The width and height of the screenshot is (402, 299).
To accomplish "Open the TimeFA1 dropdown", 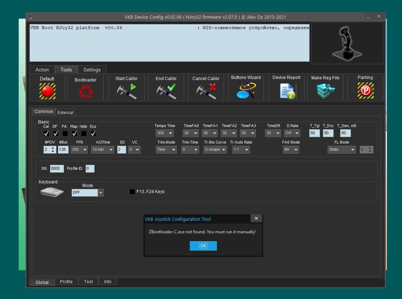I will tap(210, 133).
